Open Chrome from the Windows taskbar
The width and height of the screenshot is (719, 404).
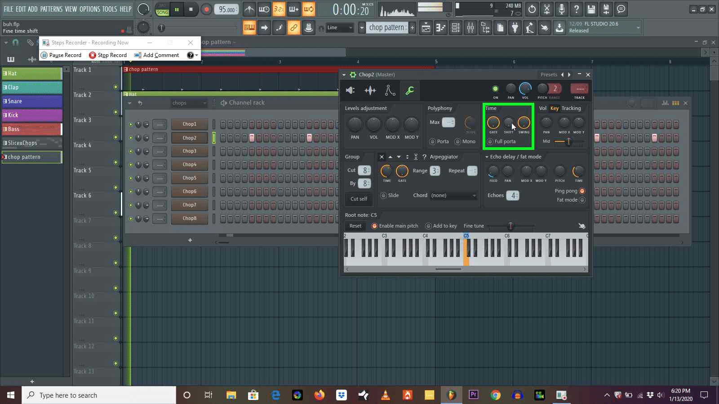[x=496, y=395]
